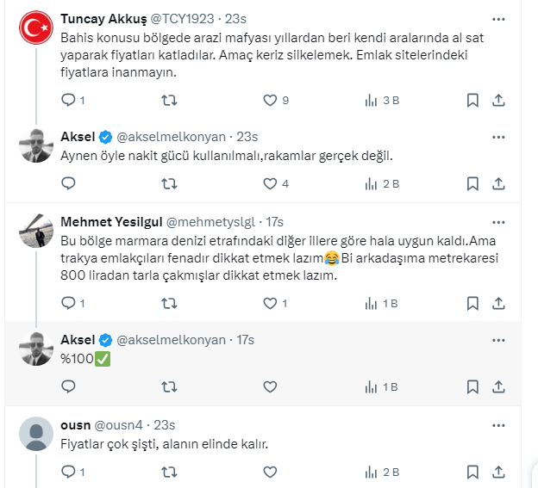Open more menu on Mehmet Yesilgul's tweet

pyautogui.click(x=498, y=220)
